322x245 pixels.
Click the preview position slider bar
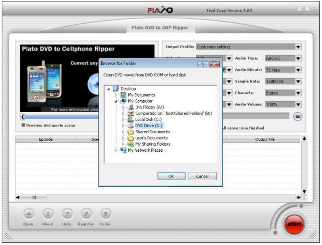point(62,117)
